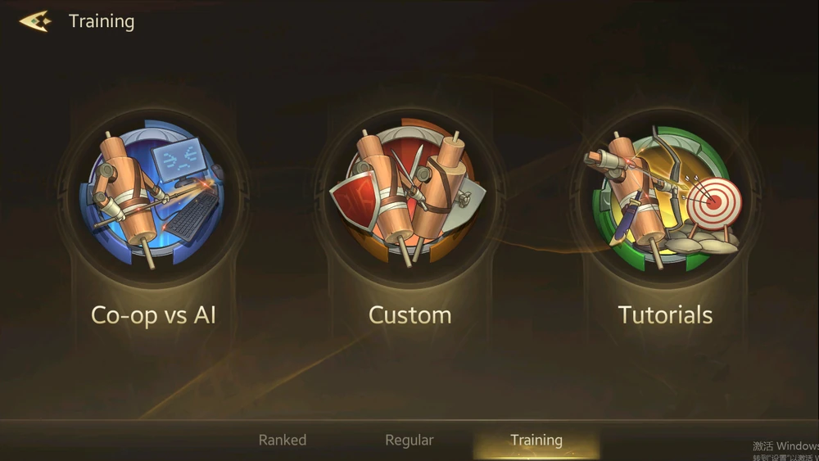Select the highlighted Training tab
819x461 pixels.
point(536,440)
